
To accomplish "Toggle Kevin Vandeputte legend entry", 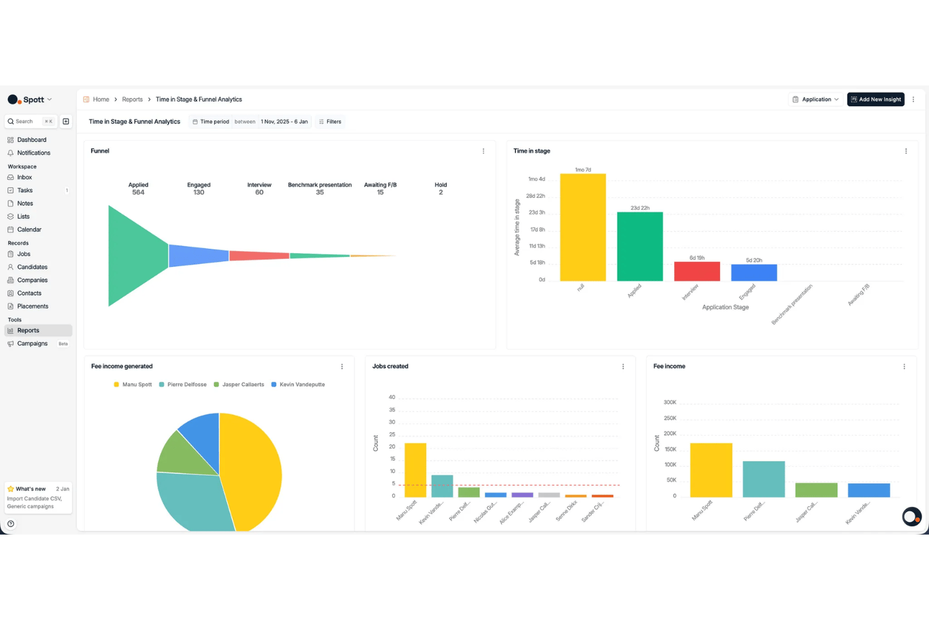I will 298,384.
